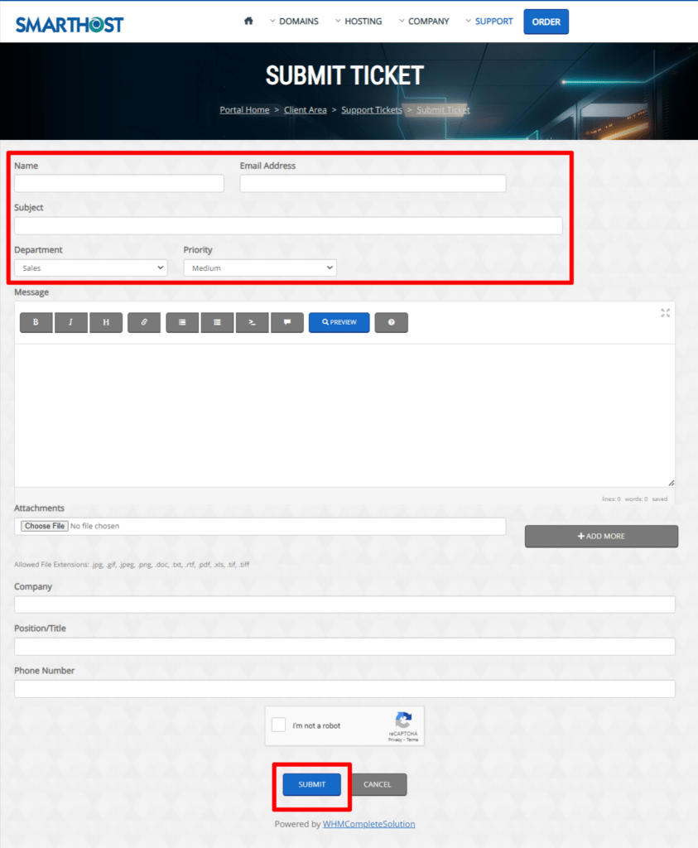
Task: Expand the Support navigation menu
Action: 494,21
